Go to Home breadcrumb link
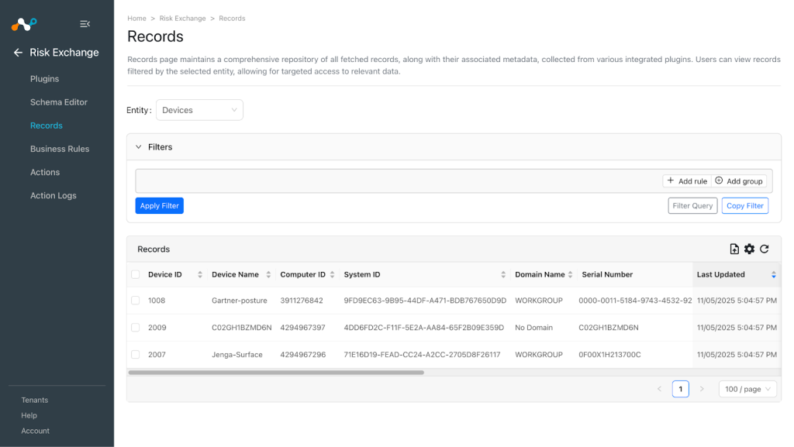The image size is (794, 447). click(x=136, y=18)
